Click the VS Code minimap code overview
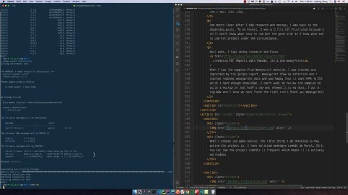The image size is (348, 195). pos(340,36)
